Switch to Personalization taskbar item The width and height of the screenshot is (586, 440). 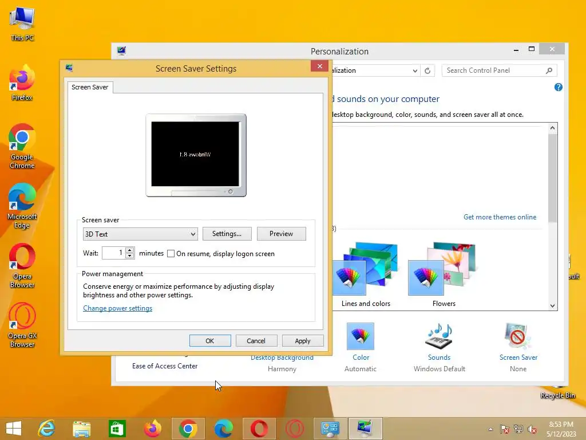pos(366,429)
